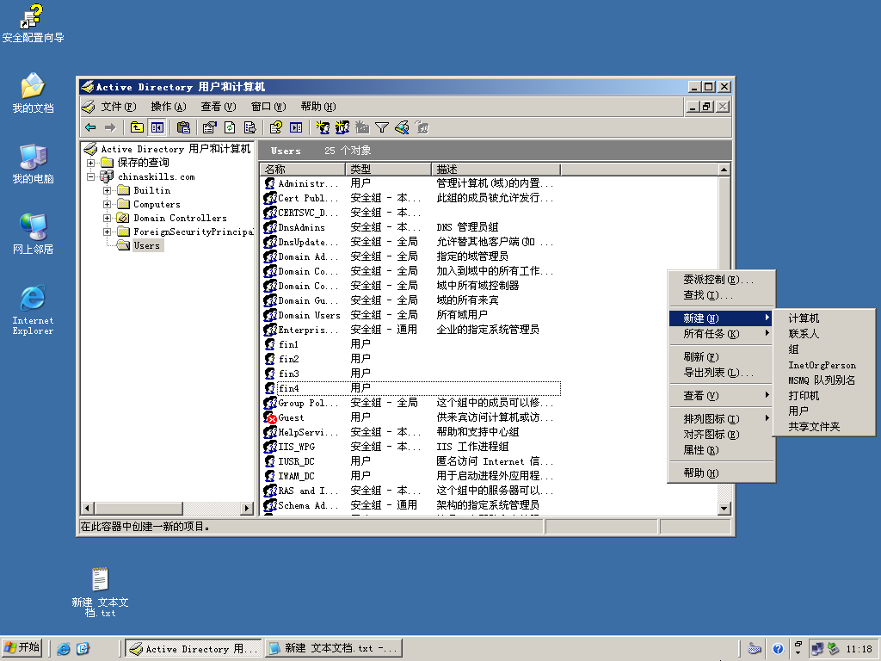This screenshot has height=661, width=881.
Task: Select 共享文件夹 in the 新建 submenu
Action: [x=823, y=427]
